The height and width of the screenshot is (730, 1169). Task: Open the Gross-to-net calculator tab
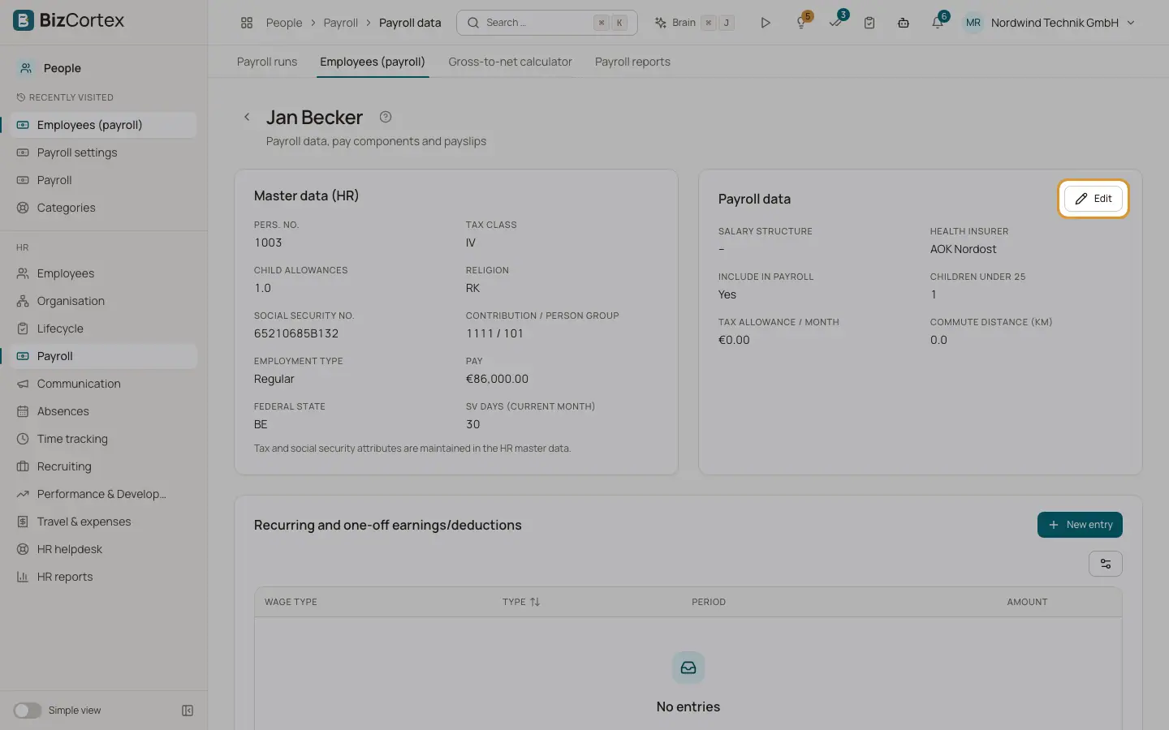pyautogui.click(x=510, y=62)
